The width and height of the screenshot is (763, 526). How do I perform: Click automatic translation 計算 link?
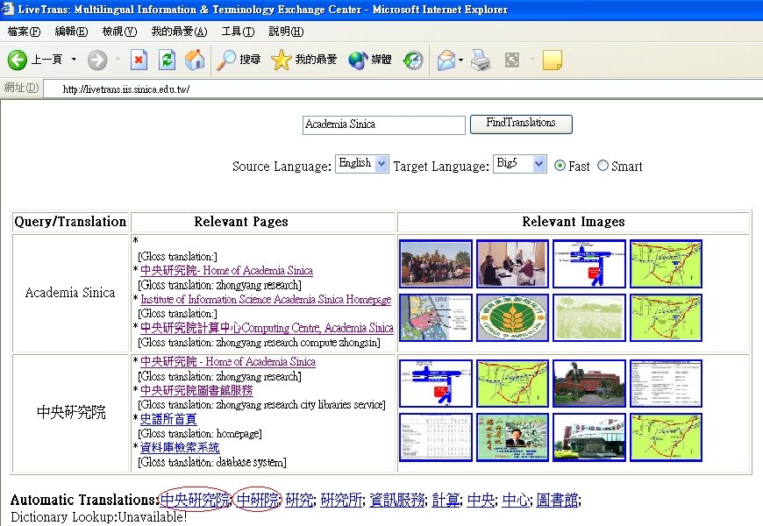point(446,500)
